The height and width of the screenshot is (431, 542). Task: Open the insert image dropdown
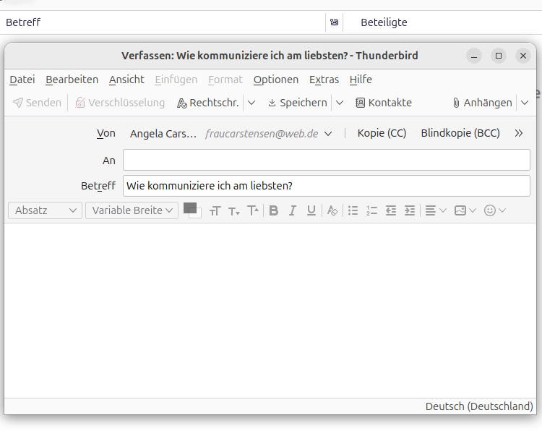tap(465, 210)
